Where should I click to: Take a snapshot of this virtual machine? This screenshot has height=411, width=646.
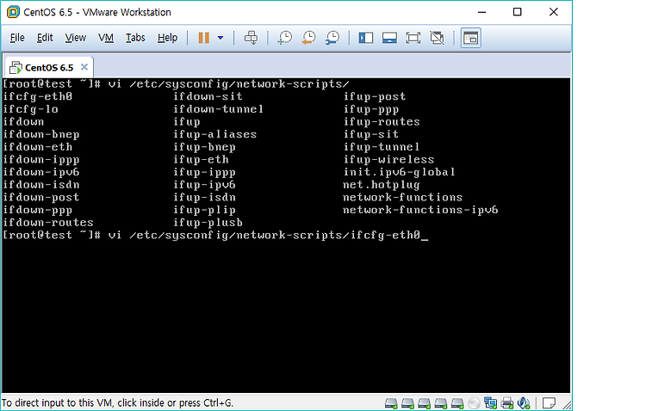285,38
